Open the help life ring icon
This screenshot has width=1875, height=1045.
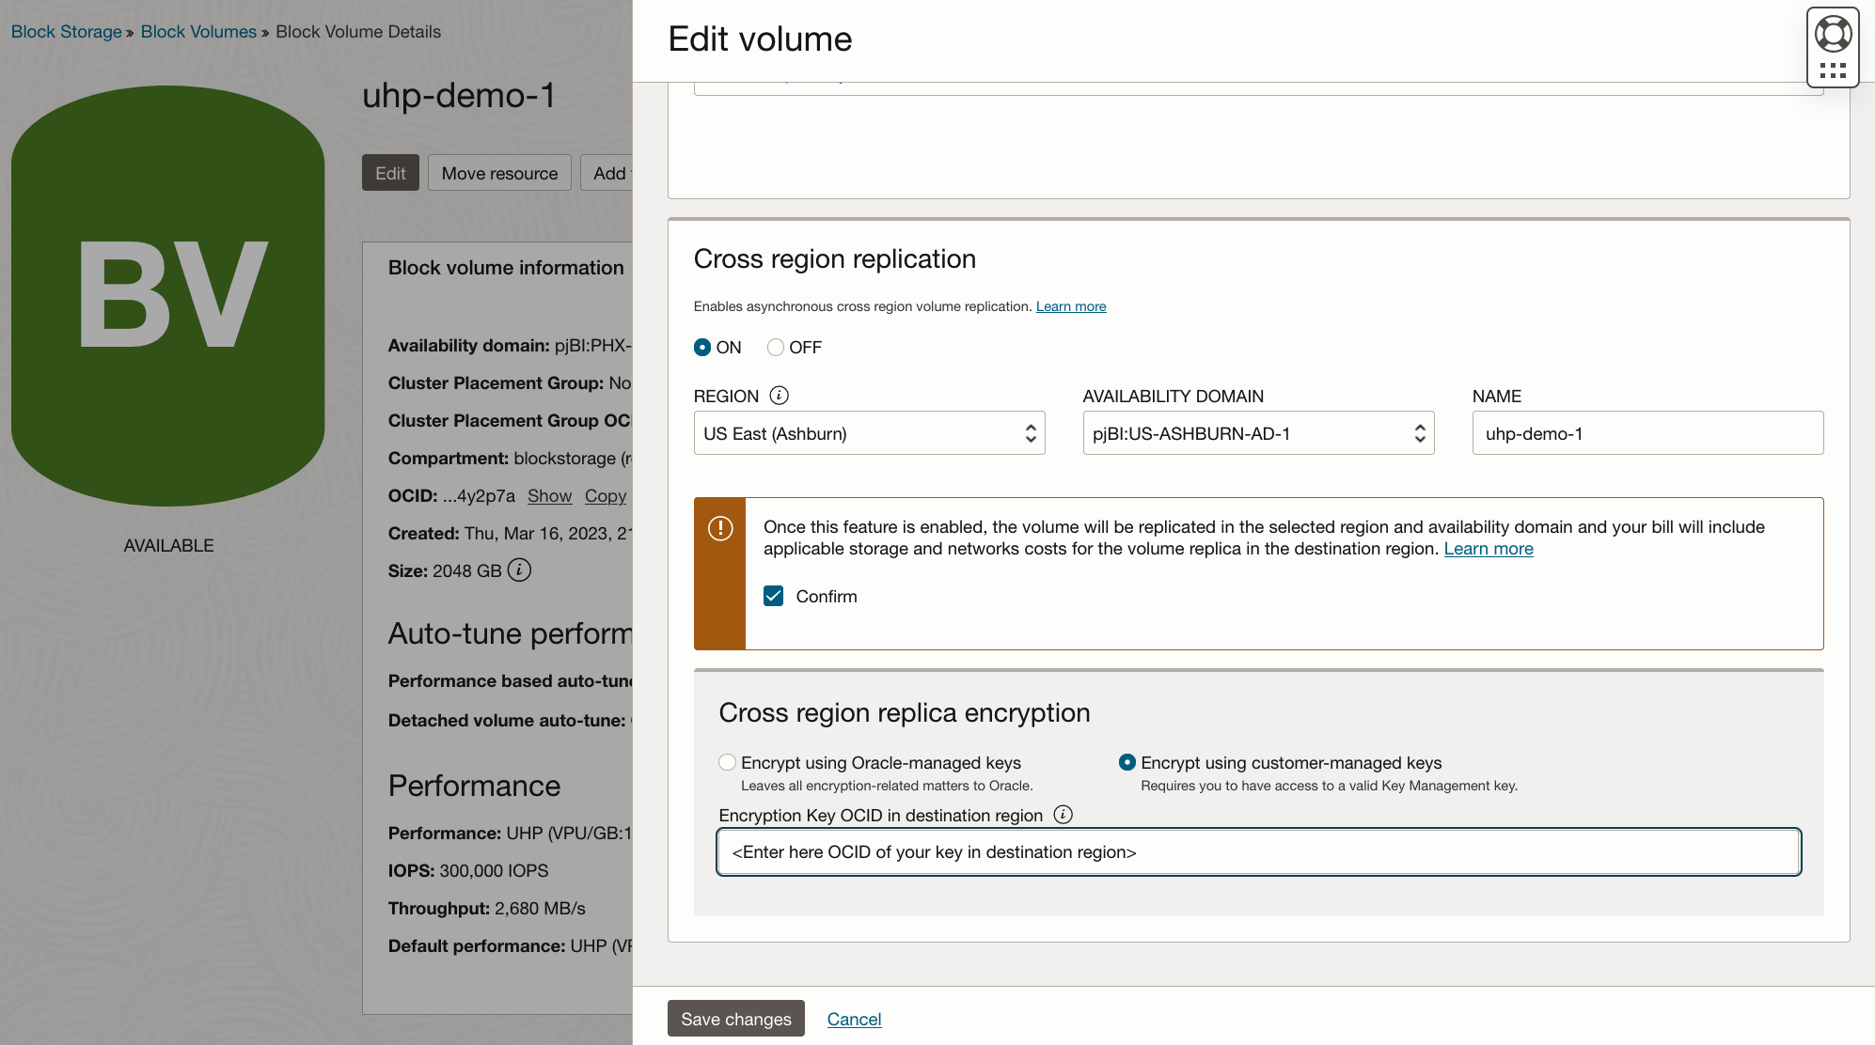coord(1832,34)
